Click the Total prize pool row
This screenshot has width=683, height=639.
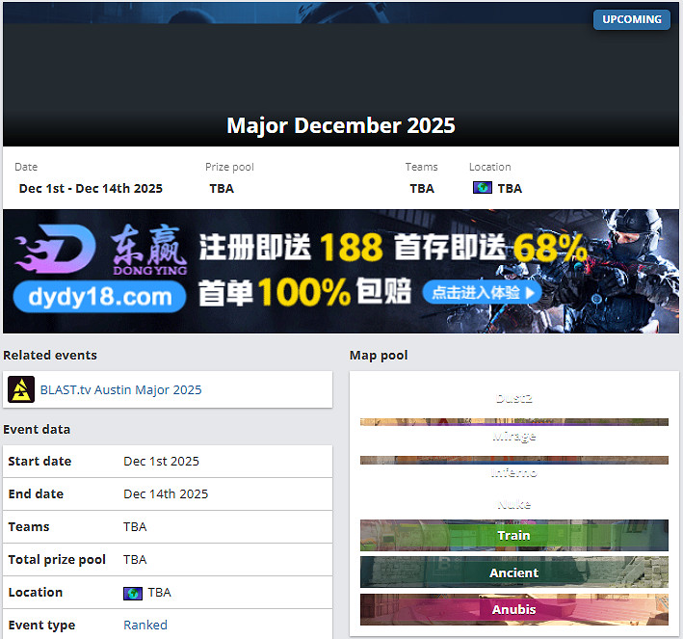click(x=168, y=559)
